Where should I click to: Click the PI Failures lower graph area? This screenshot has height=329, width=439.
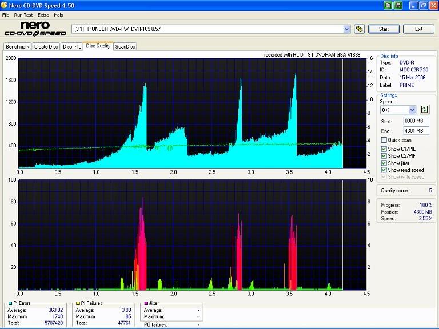click(x=192, y=235)
